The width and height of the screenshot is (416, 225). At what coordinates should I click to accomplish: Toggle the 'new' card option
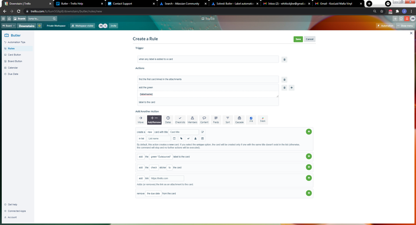tap(150, 132)
